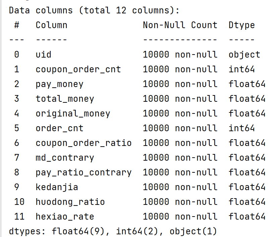Click the 'coupon_order_cnt' column name
278x237 pixels.
[x=78, y=69]
